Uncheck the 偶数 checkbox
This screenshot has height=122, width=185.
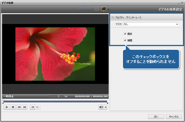(125, 34)
